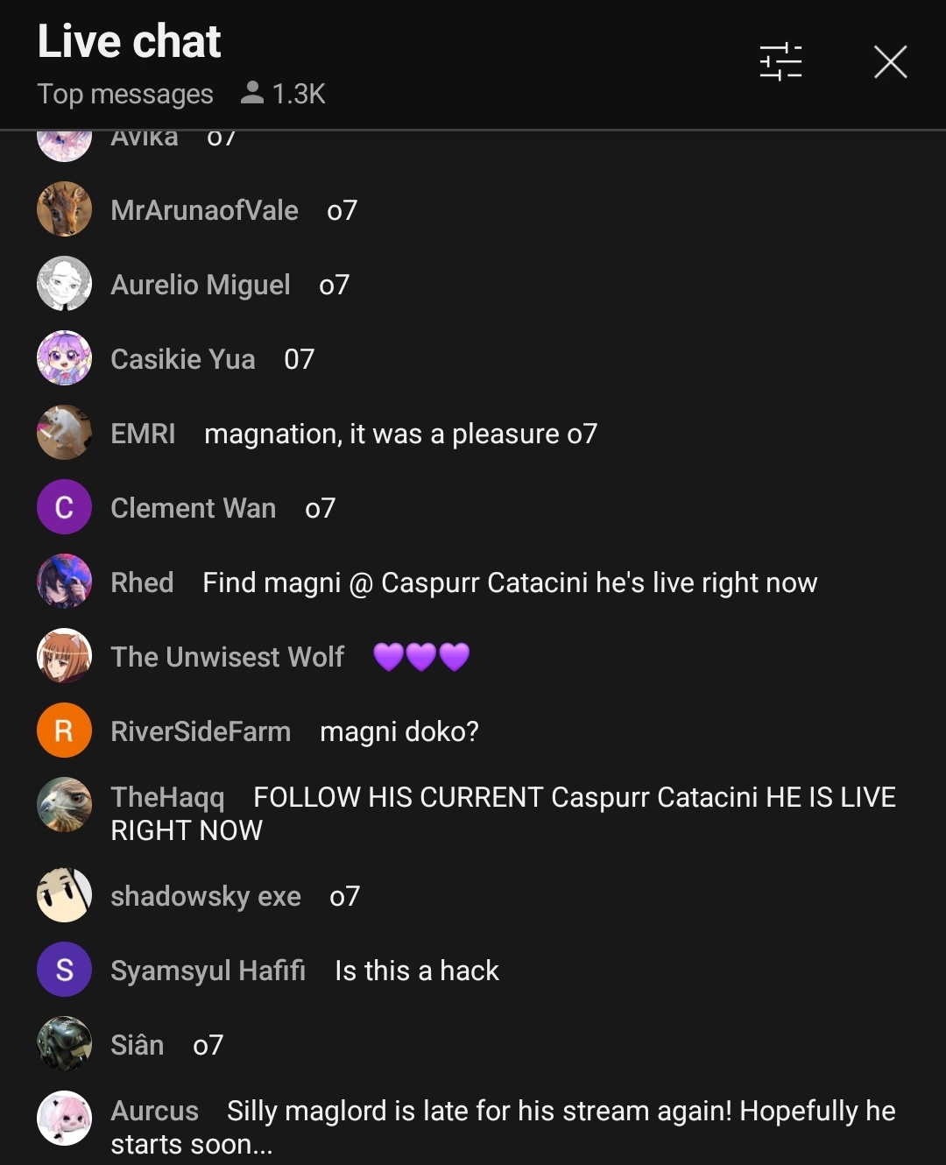The width and height of the screenshot is (946, 1165).
Task: Open MrArunaofVale's deer avatar
Action: coord(64,209)
